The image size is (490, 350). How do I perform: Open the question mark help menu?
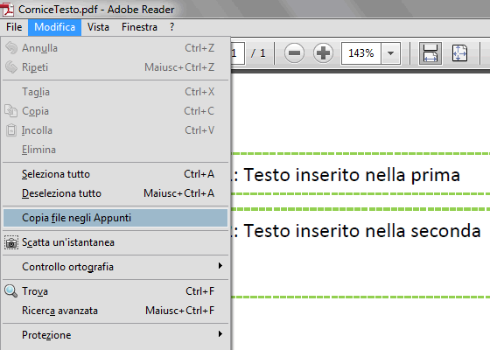click(x=171, y=27)
